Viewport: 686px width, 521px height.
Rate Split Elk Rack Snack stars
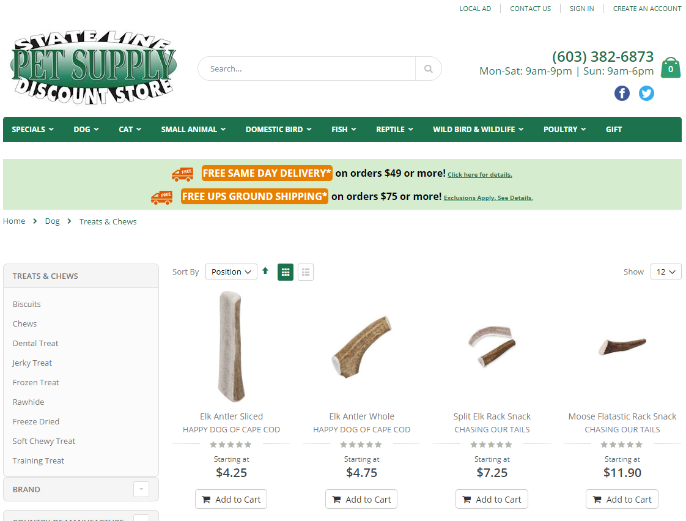(492, 445)
